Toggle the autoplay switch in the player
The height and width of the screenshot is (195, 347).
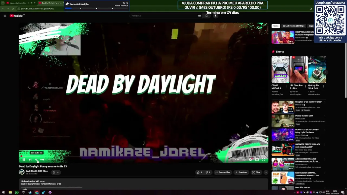[x=237, y=160]
